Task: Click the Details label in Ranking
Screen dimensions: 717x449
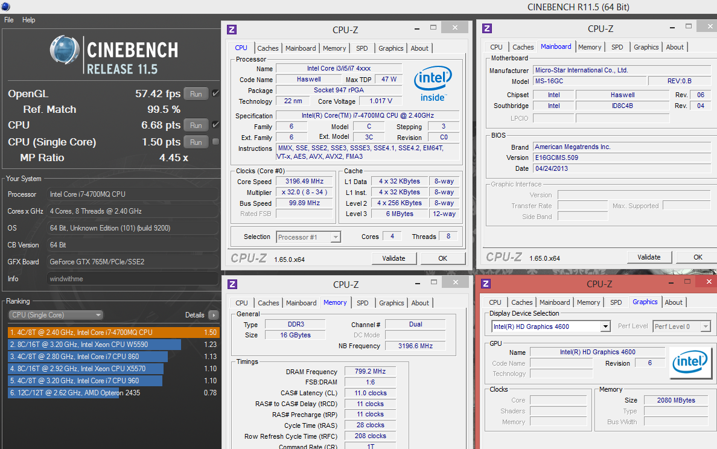Action: coord(195,315)
